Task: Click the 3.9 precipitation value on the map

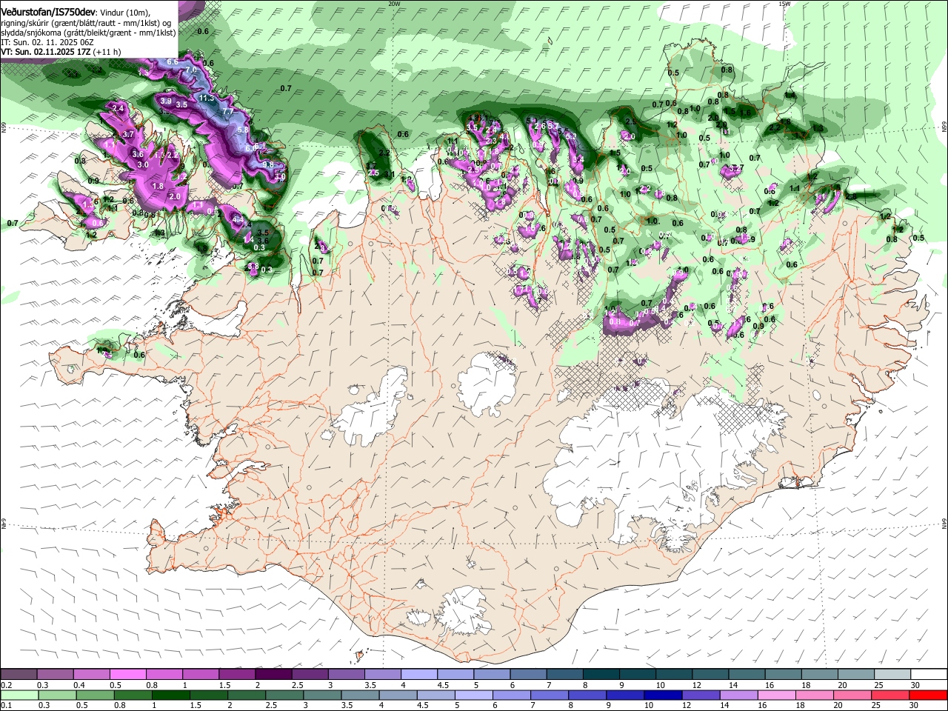Action: coord(166,101)
